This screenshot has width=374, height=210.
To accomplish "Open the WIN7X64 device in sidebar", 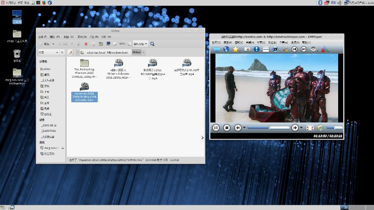I will point(49,131).
